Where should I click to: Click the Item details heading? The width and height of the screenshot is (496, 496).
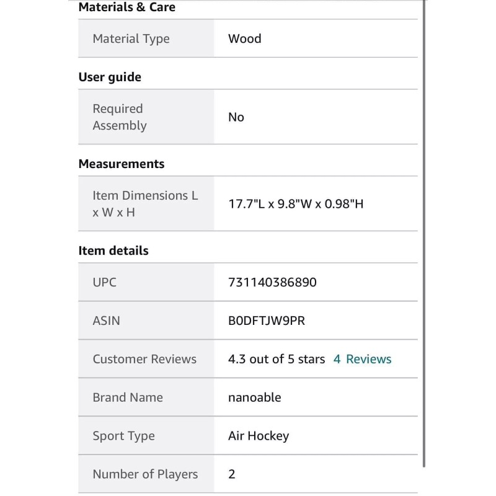pos(113,250)
